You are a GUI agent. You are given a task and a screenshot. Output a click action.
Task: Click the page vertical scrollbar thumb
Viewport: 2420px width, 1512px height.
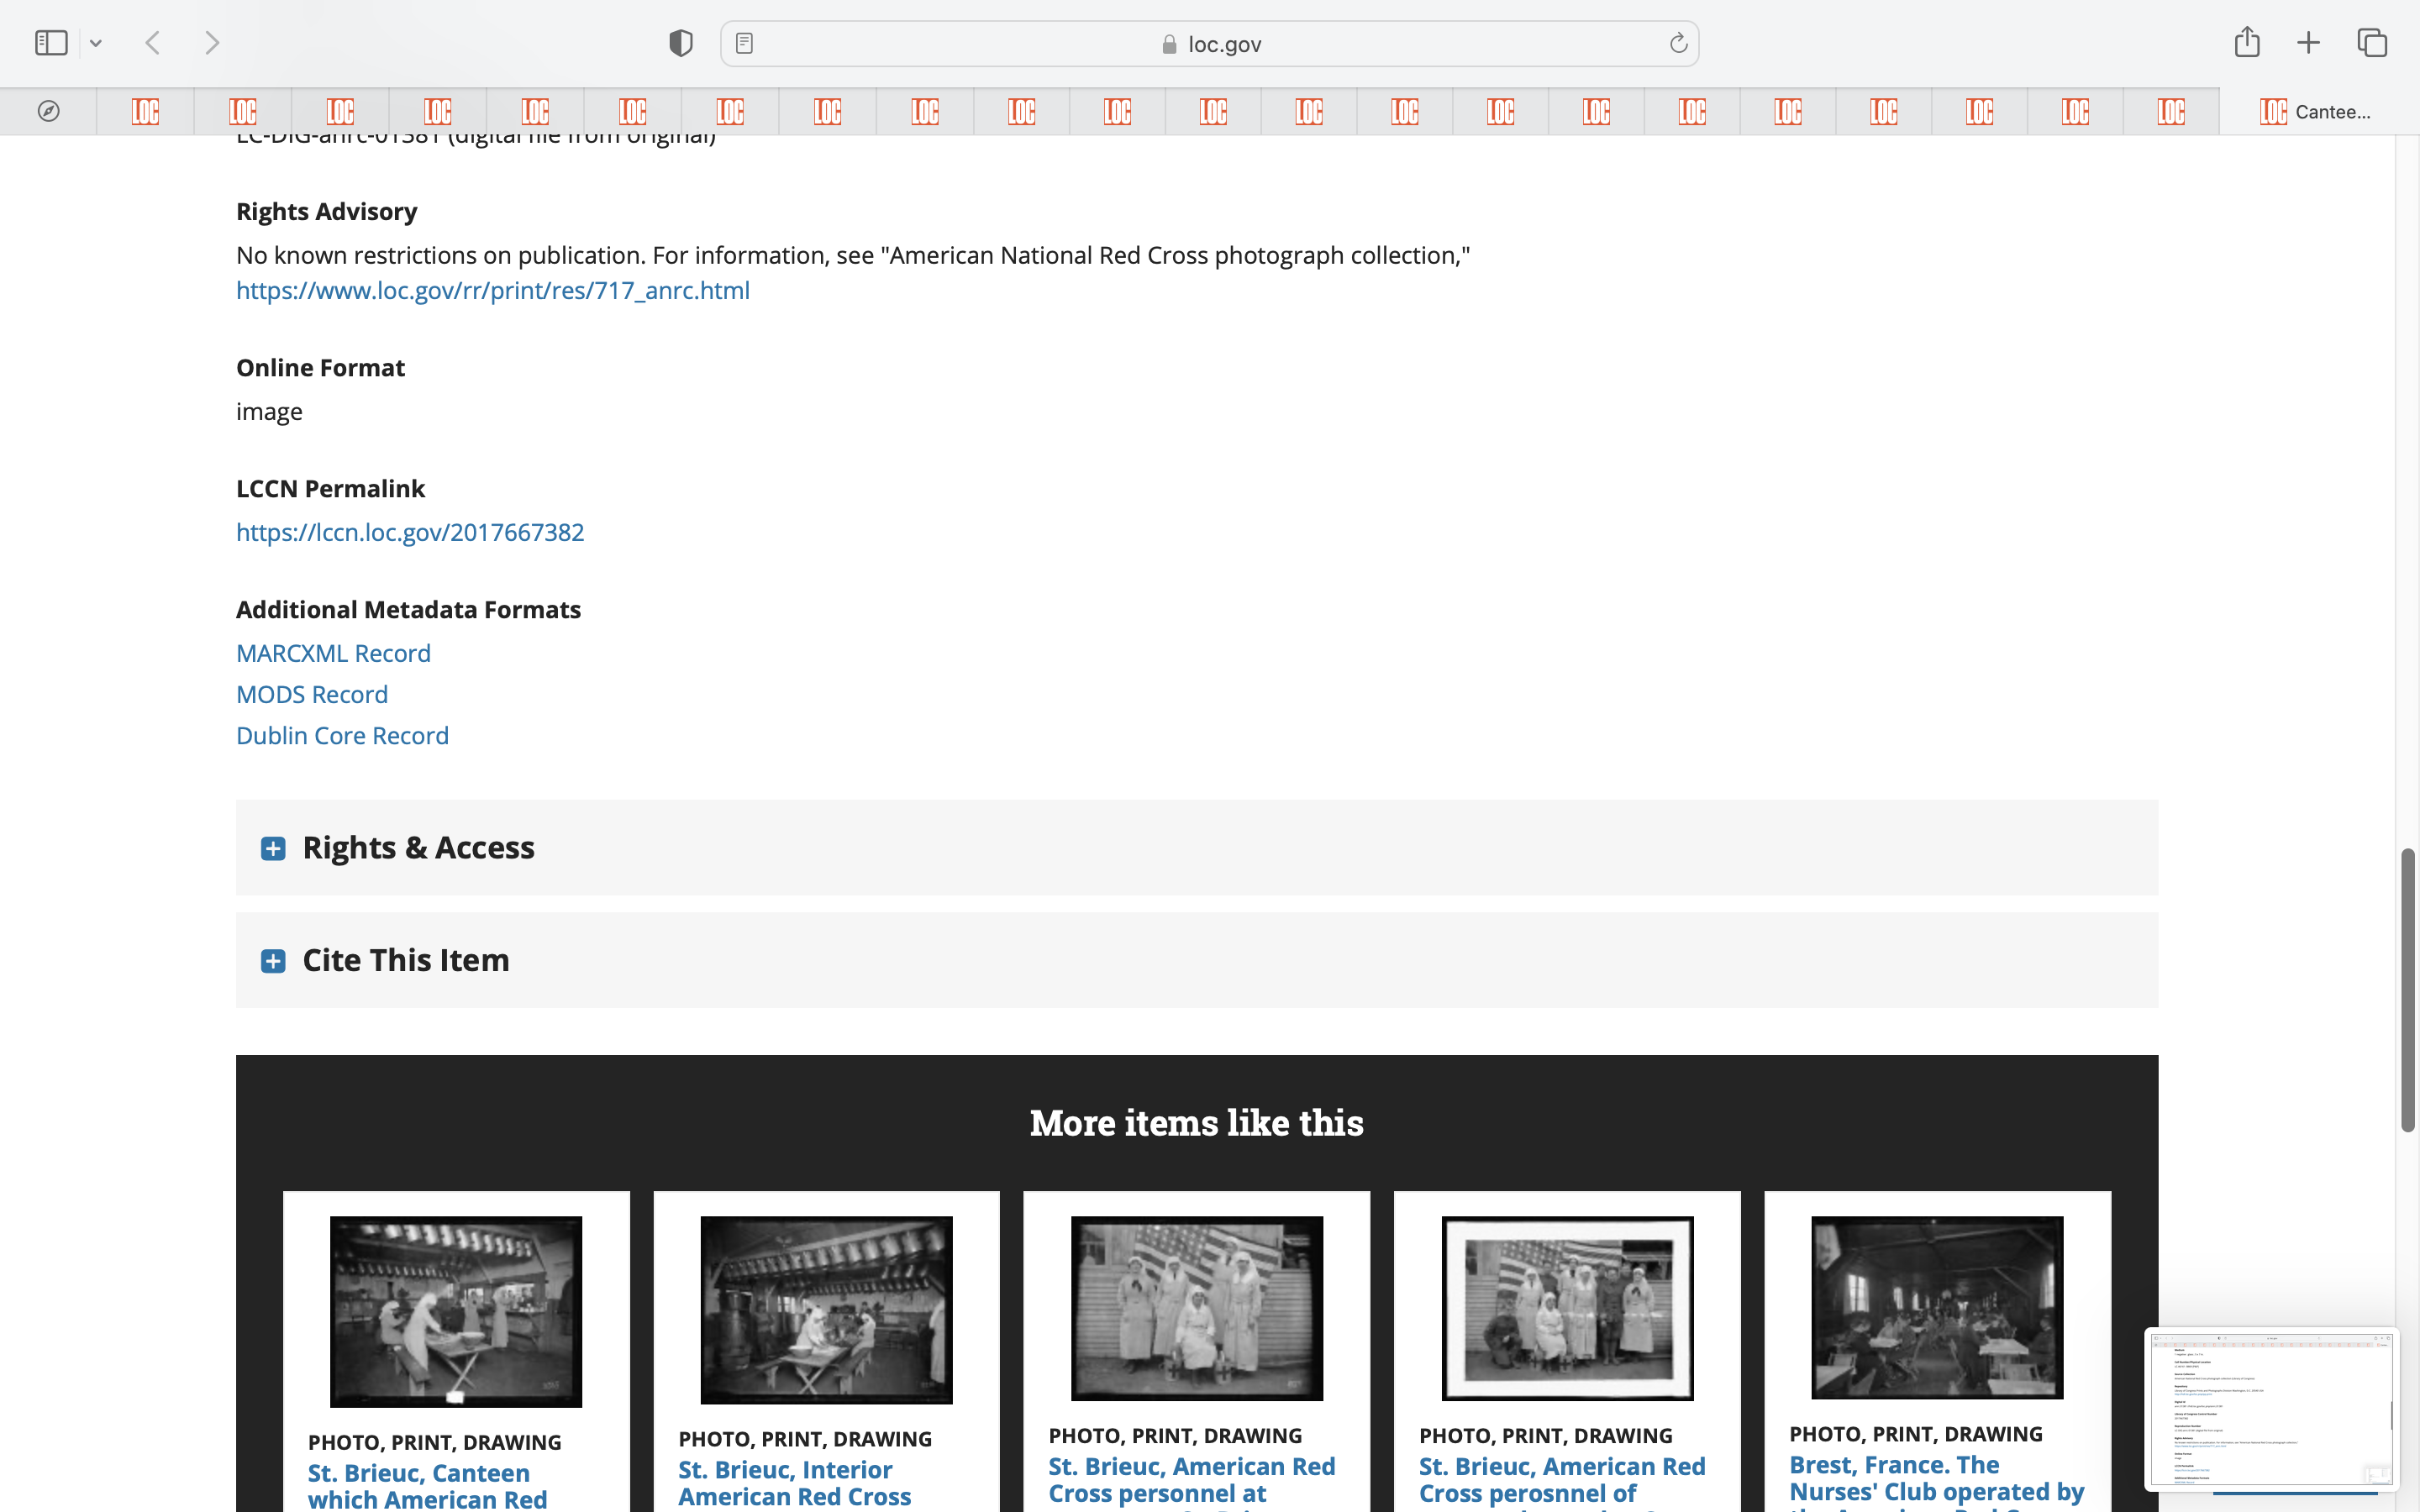click(x=2408, y=990)
